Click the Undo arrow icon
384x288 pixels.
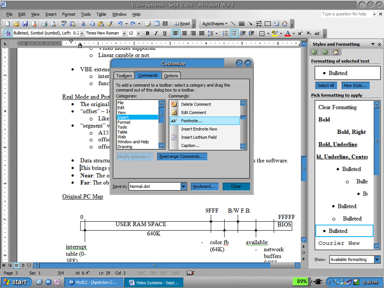(x=120, y=24)
